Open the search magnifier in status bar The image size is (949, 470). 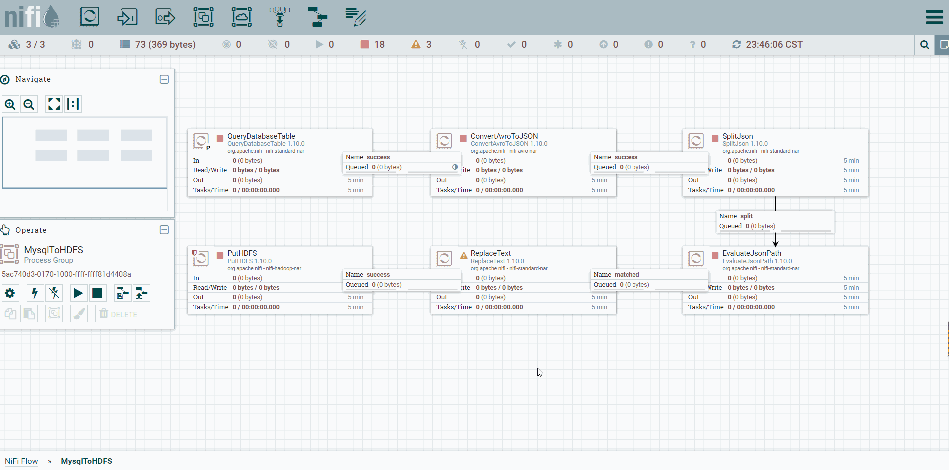[924, 45]
